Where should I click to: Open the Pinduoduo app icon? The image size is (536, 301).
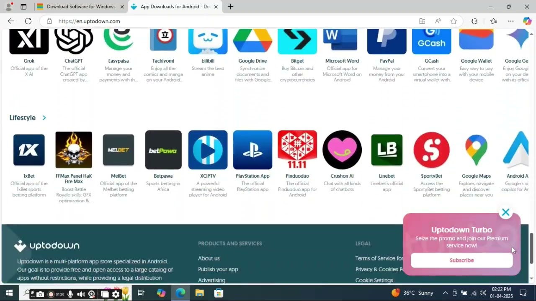[297, 150]
